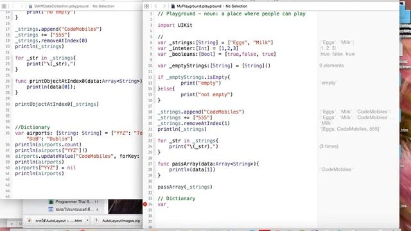Click the red error icon on line 34
411x231 pixels.
[145, 204]
